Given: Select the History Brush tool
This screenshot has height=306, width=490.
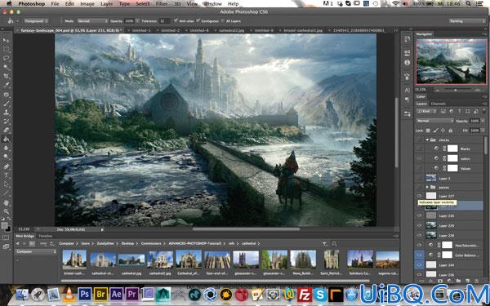Looking at the screenshot, I should 6,121.
